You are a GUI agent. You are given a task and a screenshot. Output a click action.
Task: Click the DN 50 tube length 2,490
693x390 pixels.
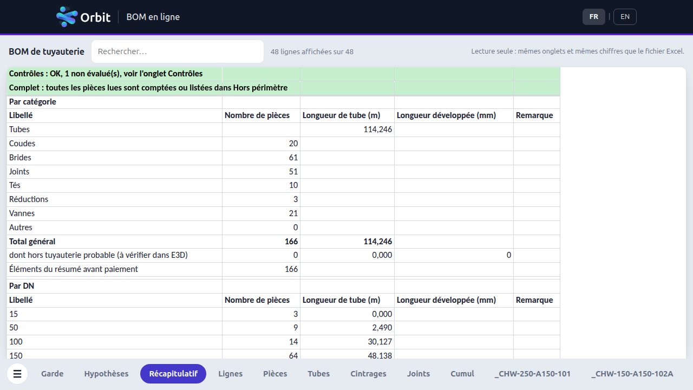pos(347,328)
